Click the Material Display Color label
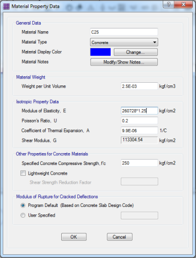Image resolution: width=196 pixels, height=258 pixels. coord(42,52)
